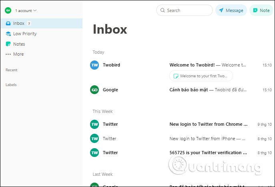Viewport: 275px width, 187px height.
Task: Click the Inbox tray icon
Action: tap(8, 23)
